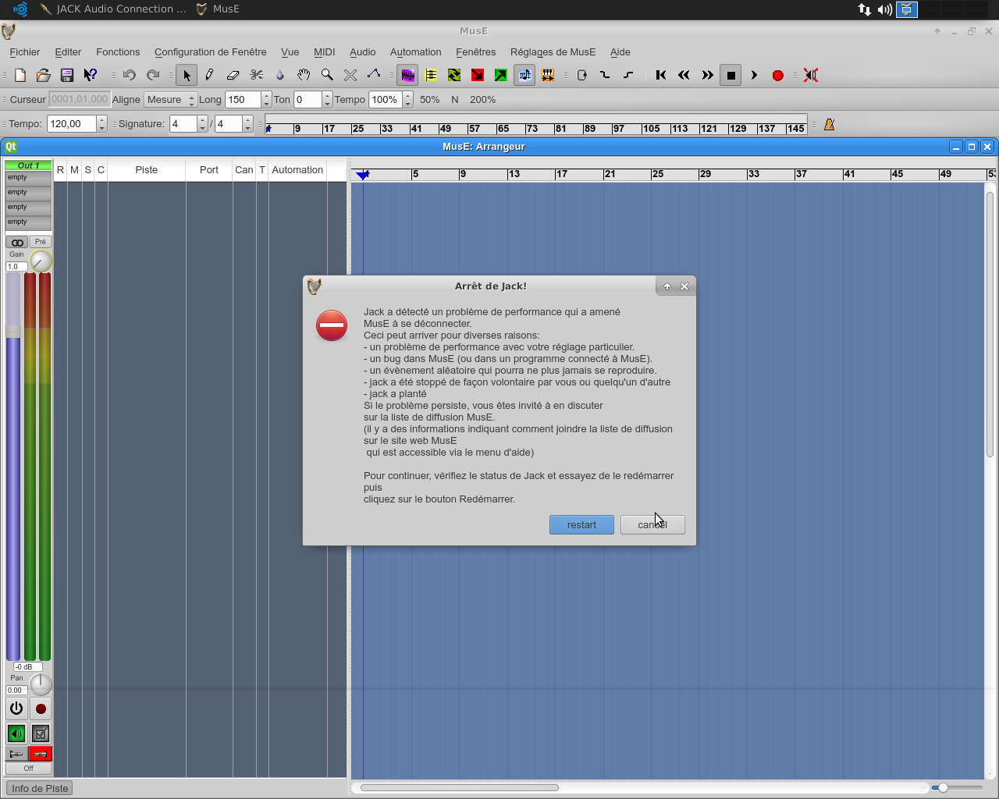This screenshot has height=799, width=999.
Task: Select the scissors cut tool
Action: coord(256,75)
